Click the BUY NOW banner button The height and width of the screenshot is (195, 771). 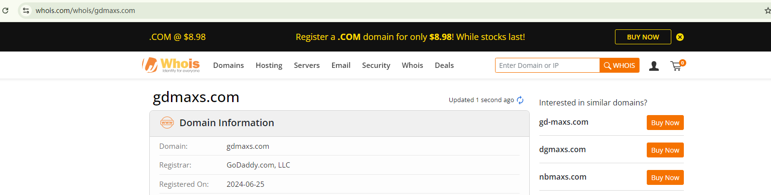642,37
